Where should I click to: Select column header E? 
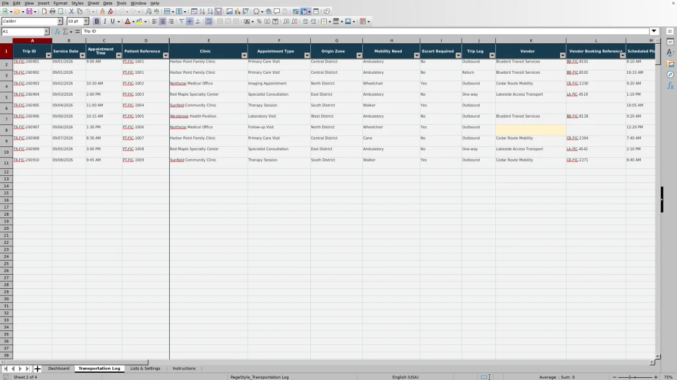tap(208, 41)
